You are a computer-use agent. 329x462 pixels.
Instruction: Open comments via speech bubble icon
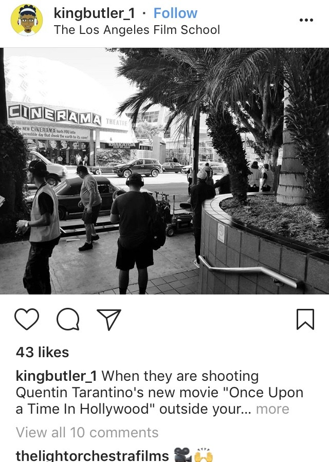pyautogui.click(x=68, y=319)
